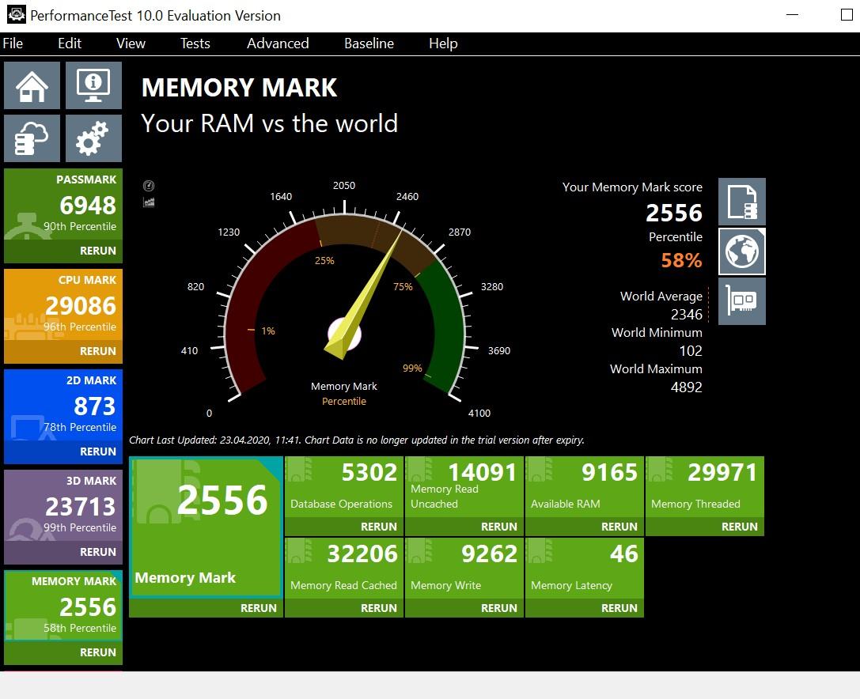The image size is (860, 699).
Task: Click the Memory Read Uncached 14091 tile
Action: pos(464,487)
